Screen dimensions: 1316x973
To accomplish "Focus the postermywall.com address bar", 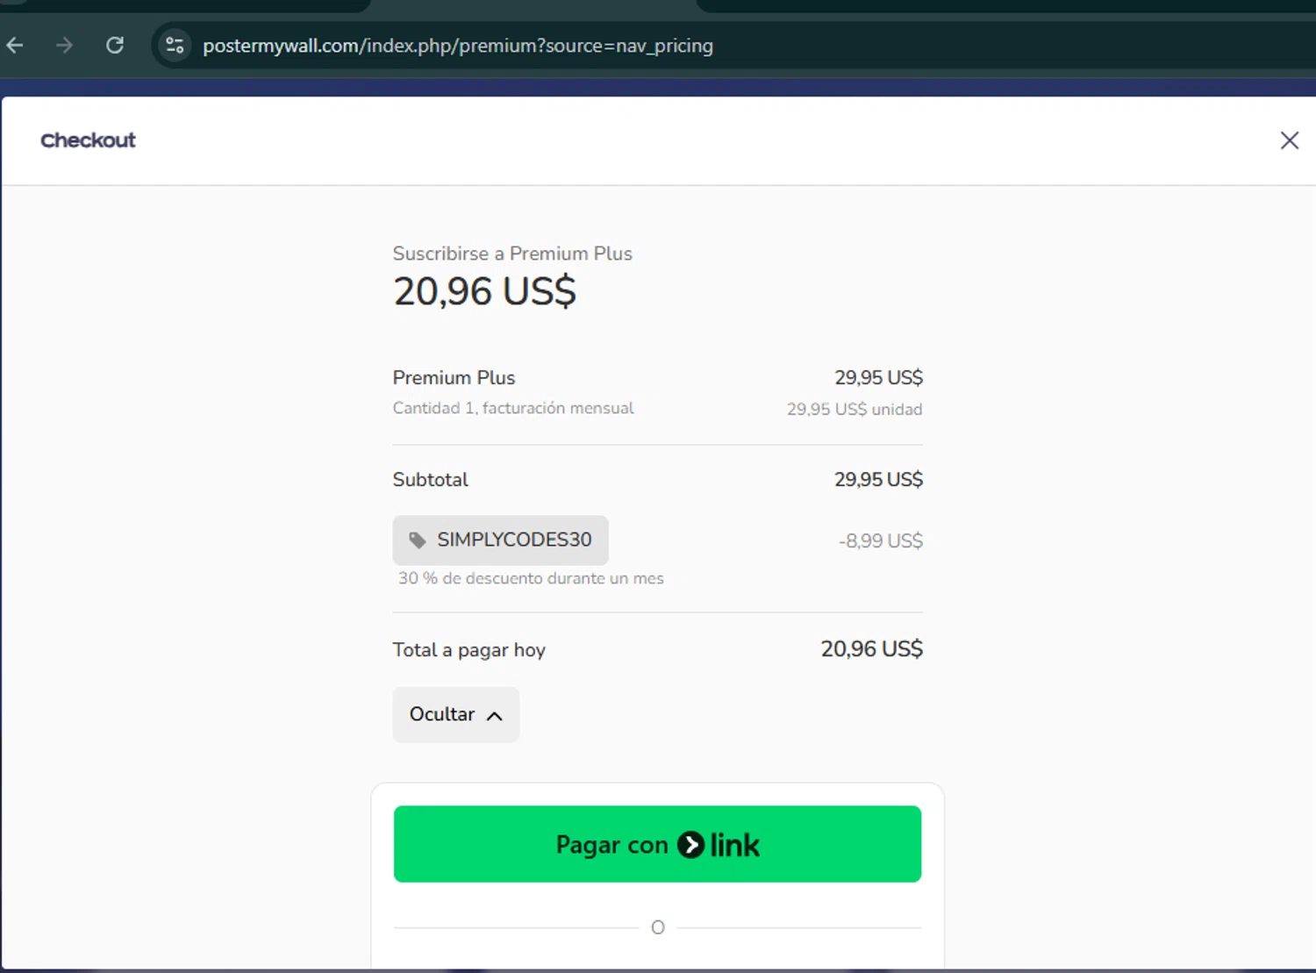I will point(458,46).
